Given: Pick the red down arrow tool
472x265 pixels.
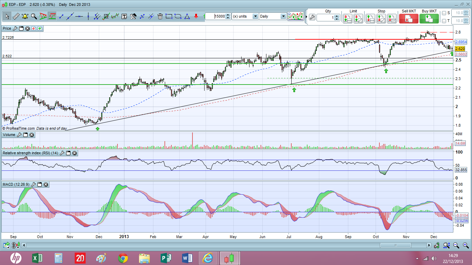Looking at the screenshot, I should (x=196, y=16).
